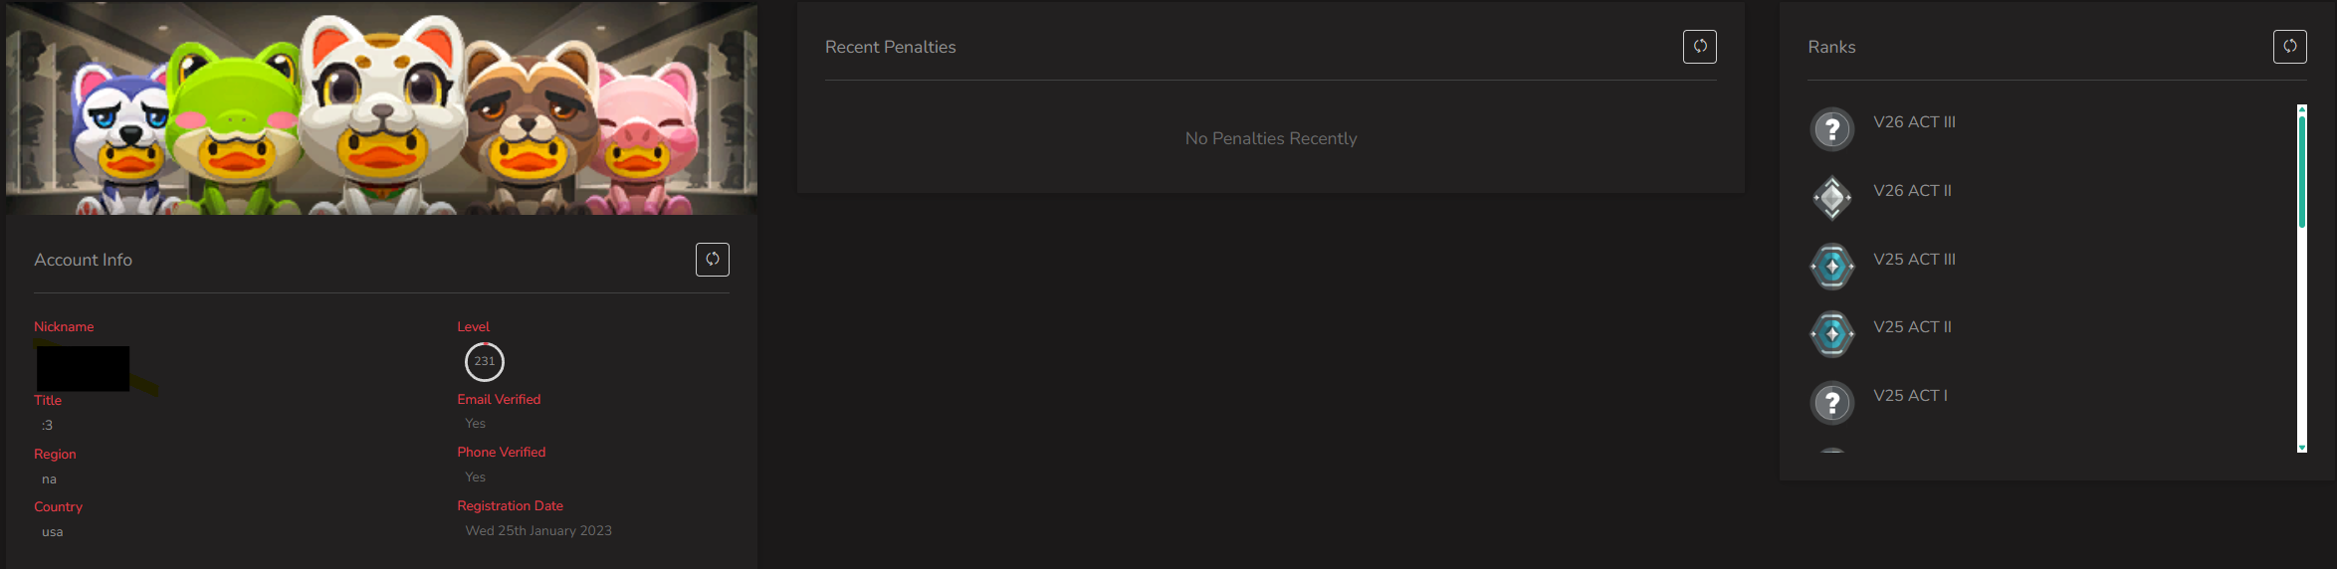Click the Ranks list scrollbar thumb

coord(2302,171)
